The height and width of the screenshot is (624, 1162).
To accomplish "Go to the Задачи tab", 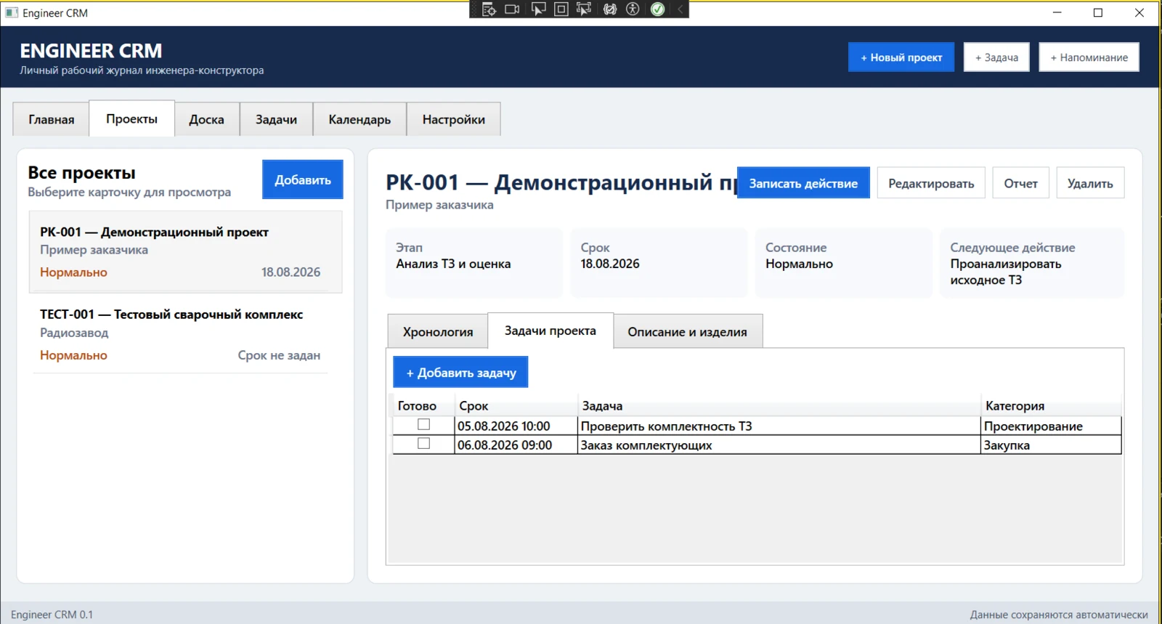I will 276,119.
